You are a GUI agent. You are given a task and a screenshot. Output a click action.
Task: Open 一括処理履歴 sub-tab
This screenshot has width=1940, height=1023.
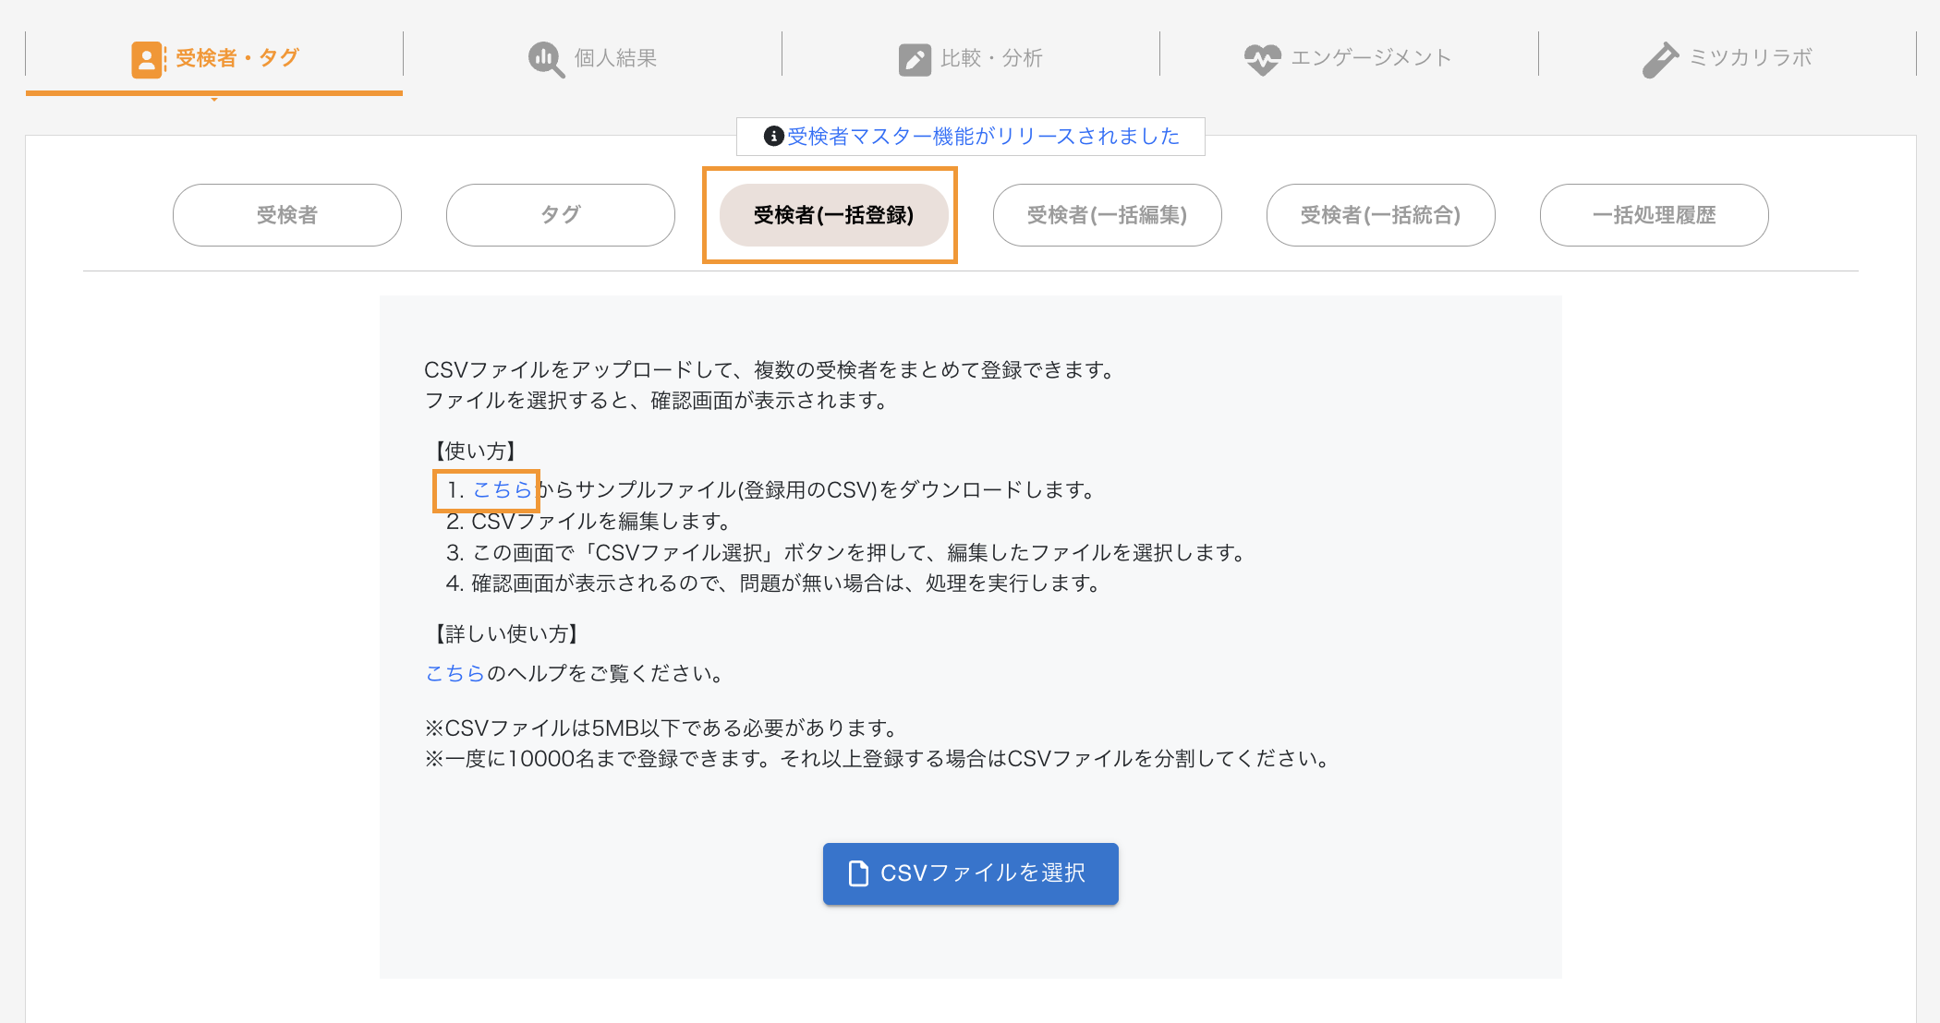click(x=1654, y=215)
